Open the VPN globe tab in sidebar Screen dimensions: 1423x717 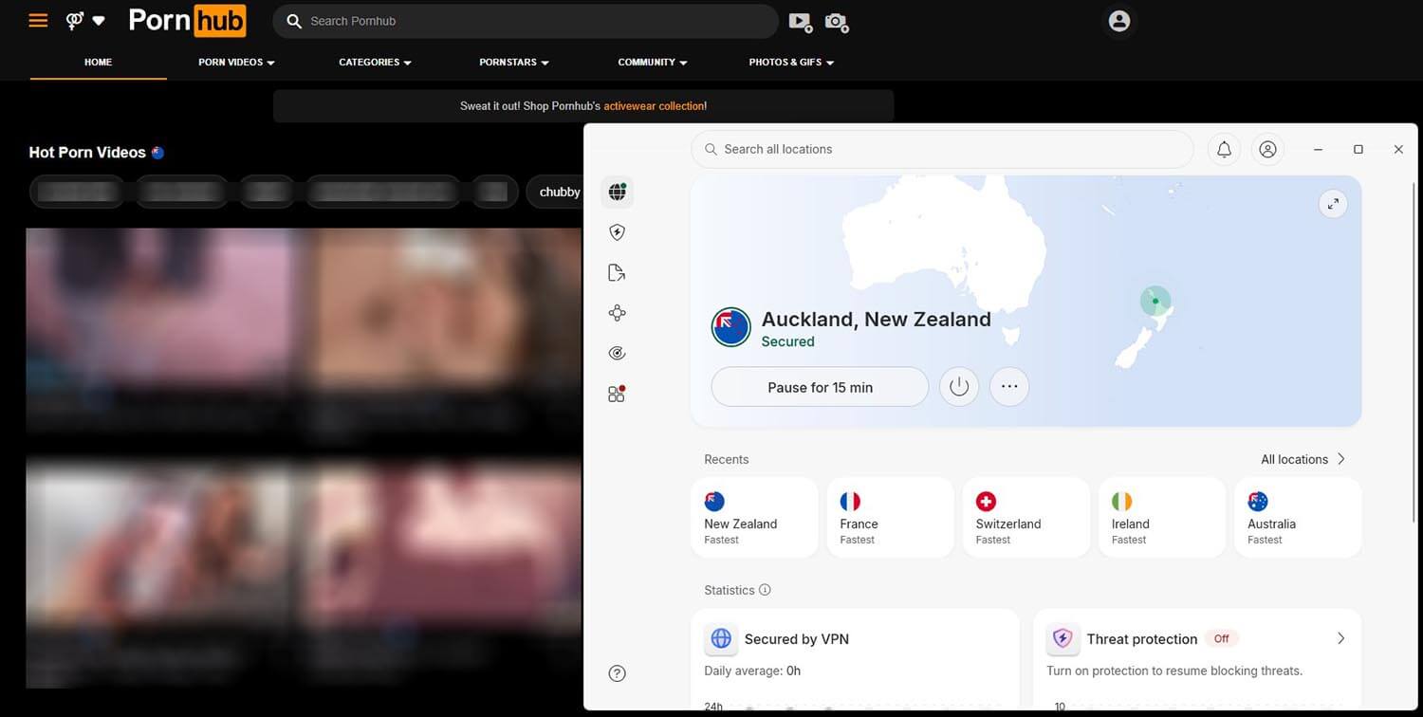tap(618, 192)
